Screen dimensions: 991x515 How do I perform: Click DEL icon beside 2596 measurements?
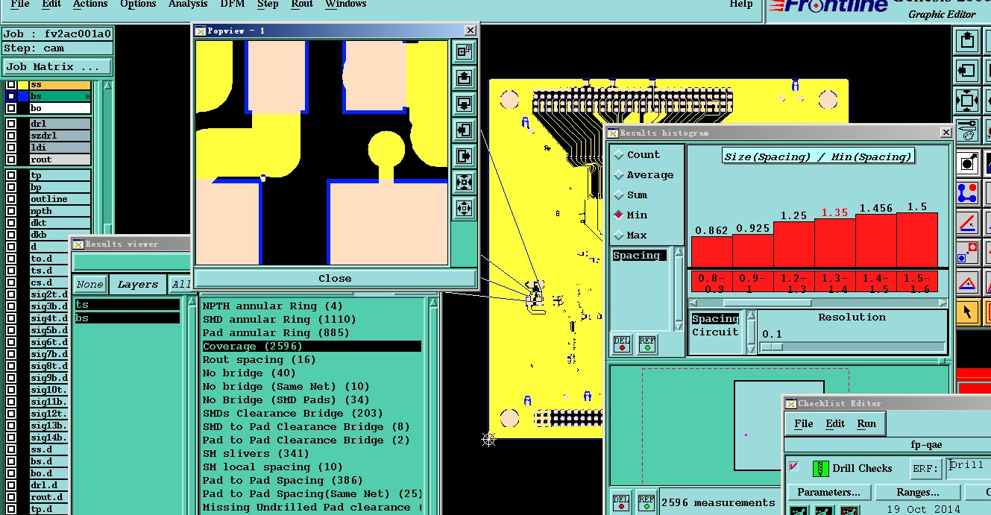click(x=621, y=502)
